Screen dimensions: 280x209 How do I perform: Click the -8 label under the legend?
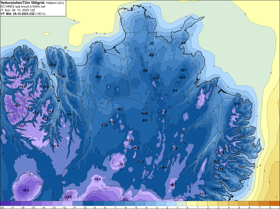[x=104, y=207]
